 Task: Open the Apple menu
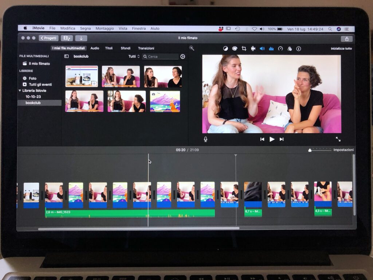point(25,28)
